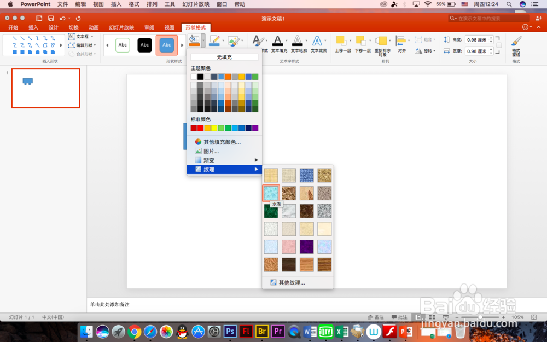Viewport: 547px width, 342px height.
Task: Select the white outlined Abc shape style
Action: point(123,45)
